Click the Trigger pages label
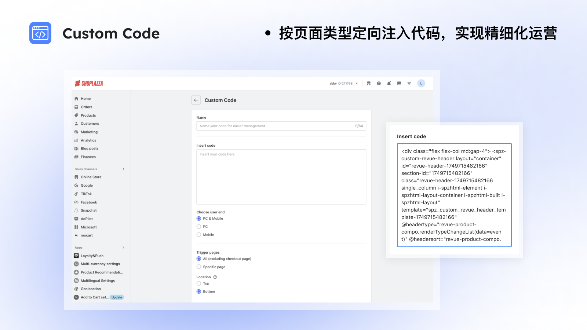The image size is (587, 330). coord(208,253)
